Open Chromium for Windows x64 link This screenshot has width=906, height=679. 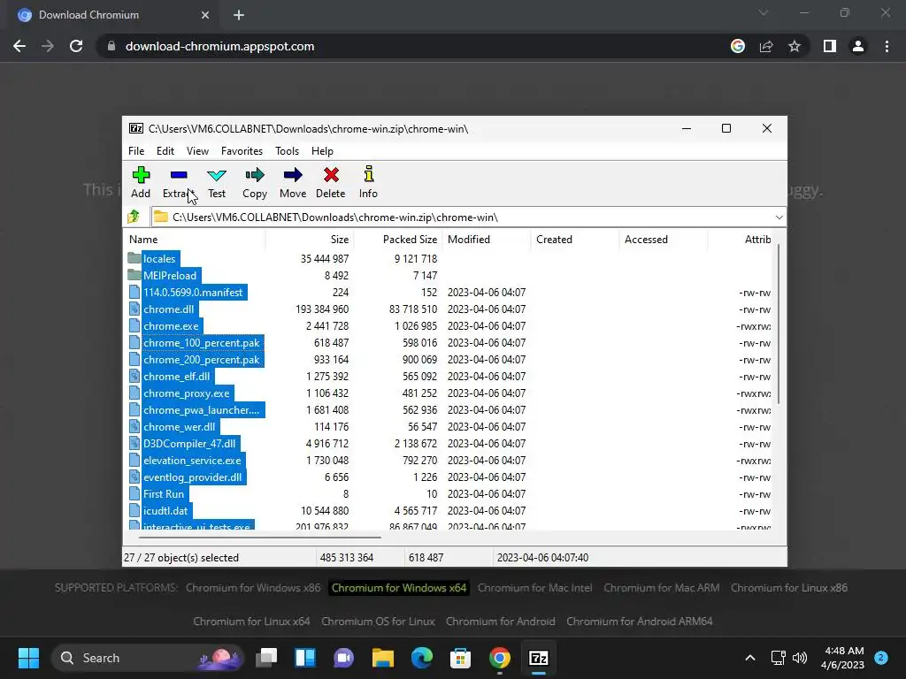tap(399, 588)
